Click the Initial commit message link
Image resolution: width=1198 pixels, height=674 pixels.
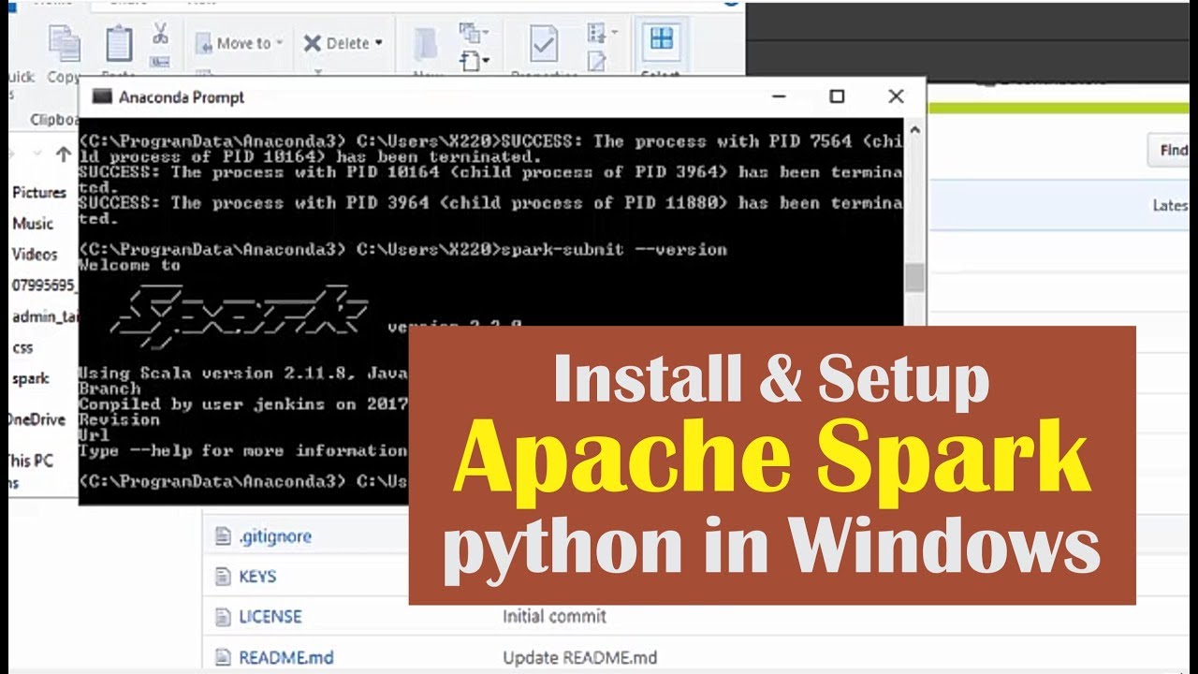click(x=554, y=616)
